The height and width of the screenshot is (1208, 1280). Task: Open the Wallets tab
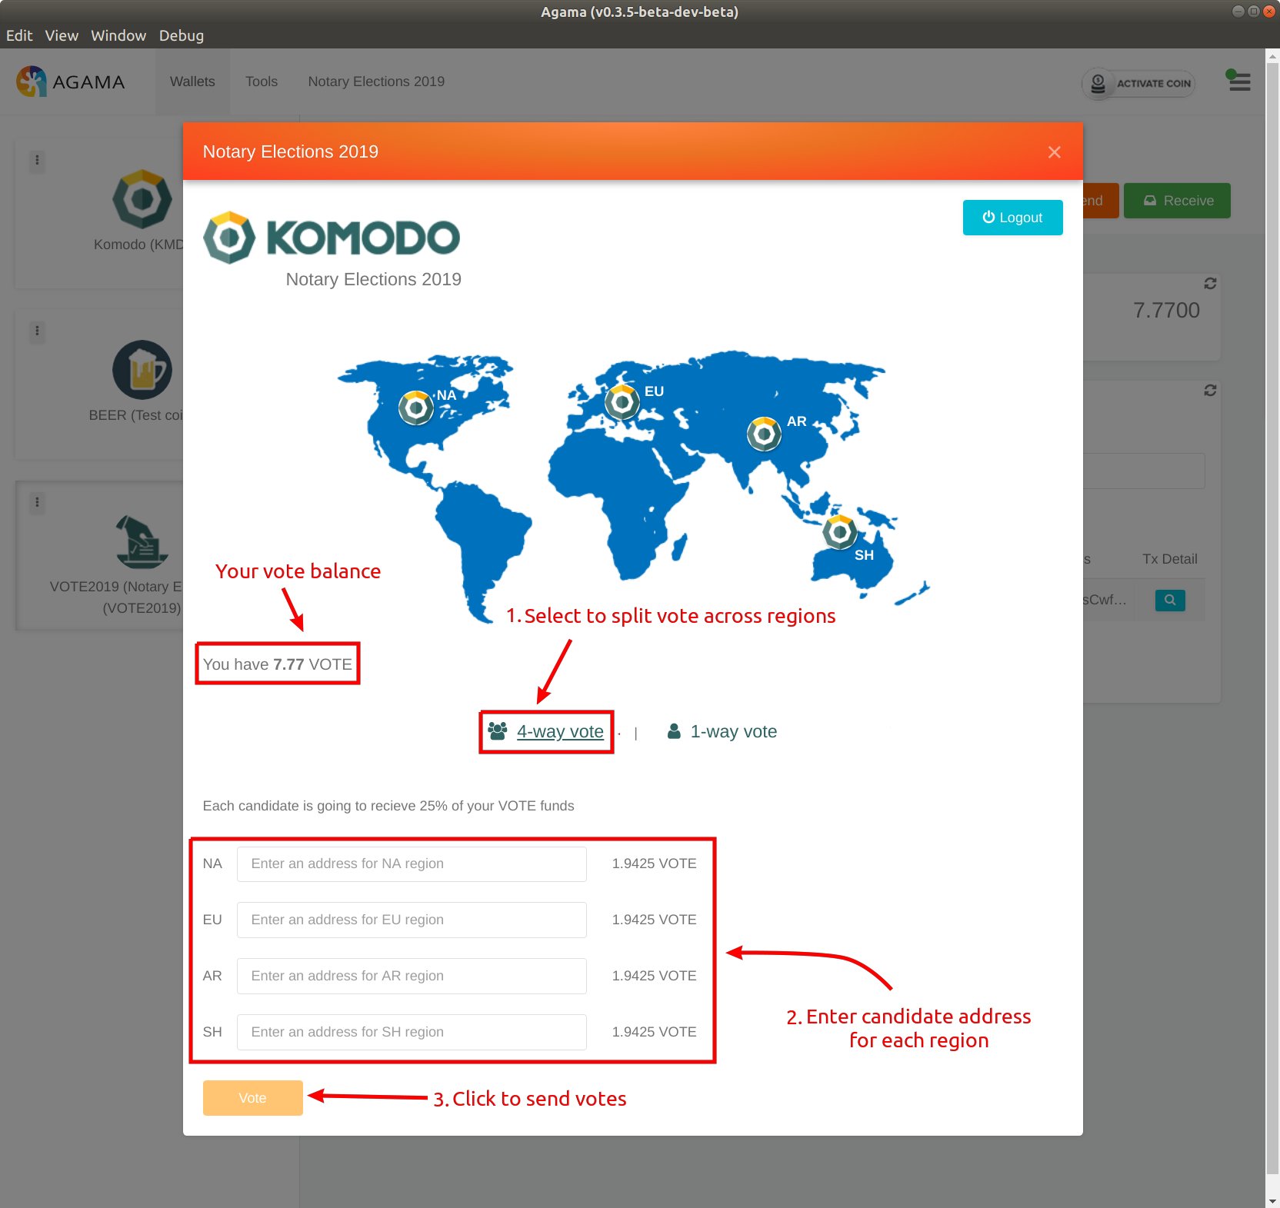coord(192,82)
